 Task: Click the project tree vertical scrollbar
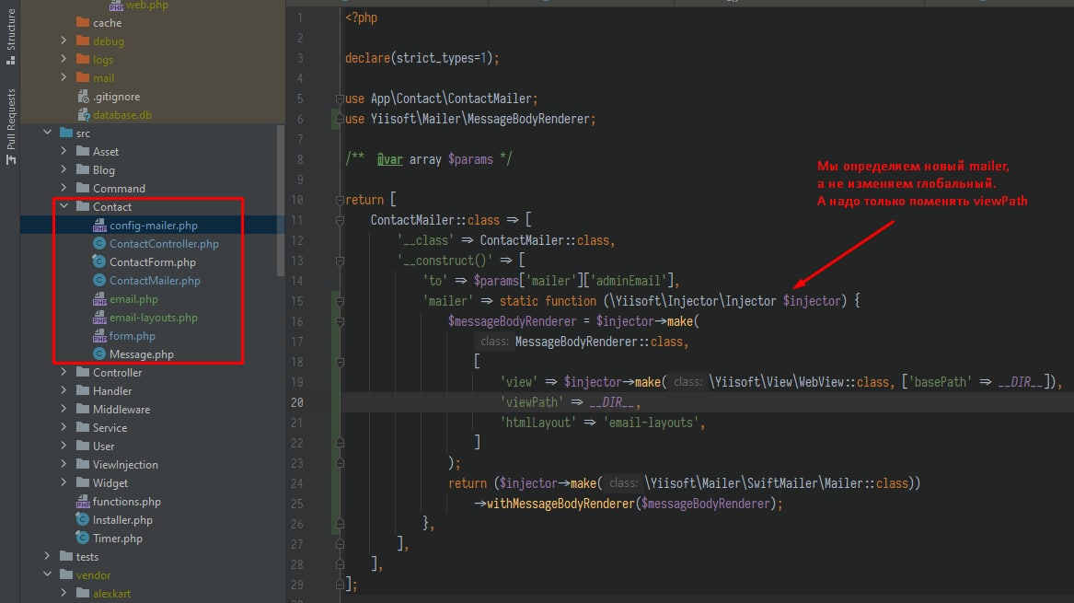(280, 201)
